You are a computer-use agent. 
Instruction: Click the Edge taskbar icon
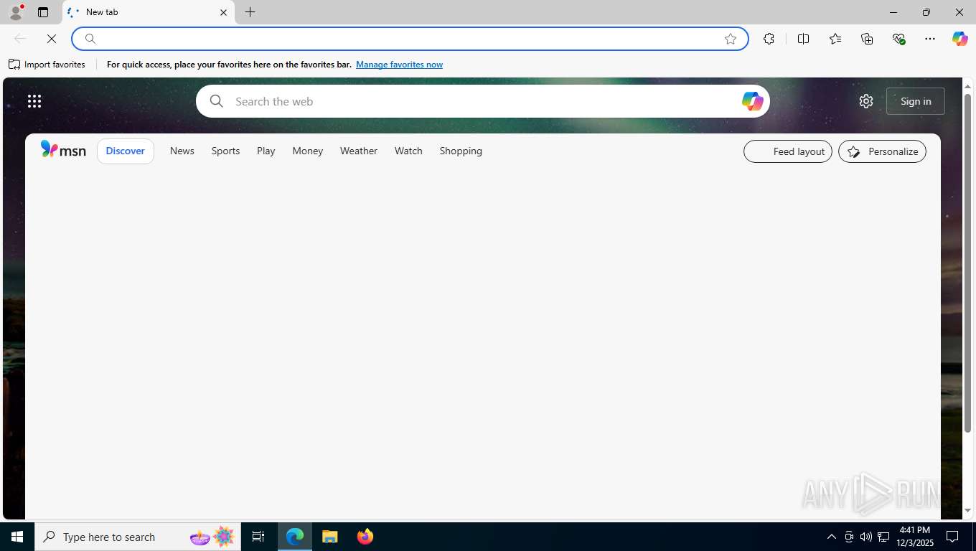tap(295, 537)
